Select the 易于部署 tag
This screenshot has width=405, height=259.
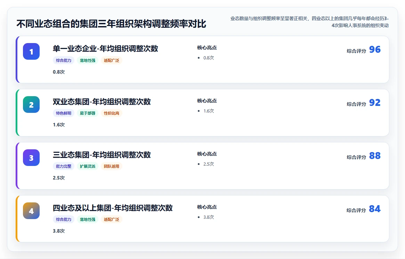(88, 113)
